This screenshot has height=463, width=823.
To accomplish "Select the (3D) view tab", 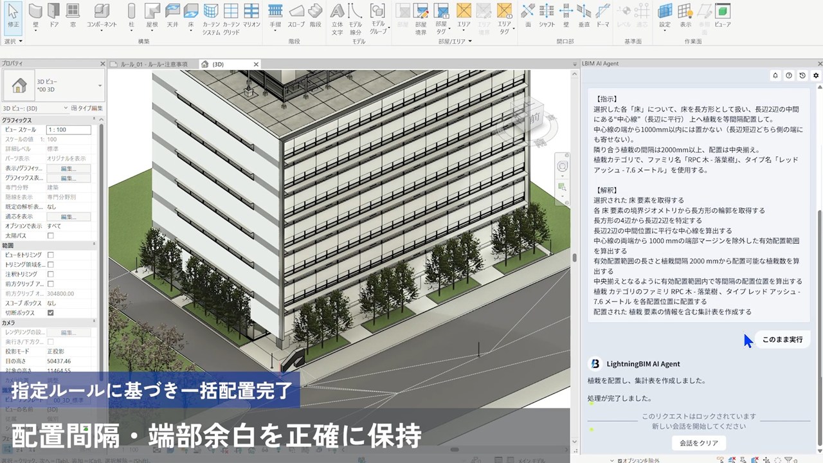I will click(217, 64).
